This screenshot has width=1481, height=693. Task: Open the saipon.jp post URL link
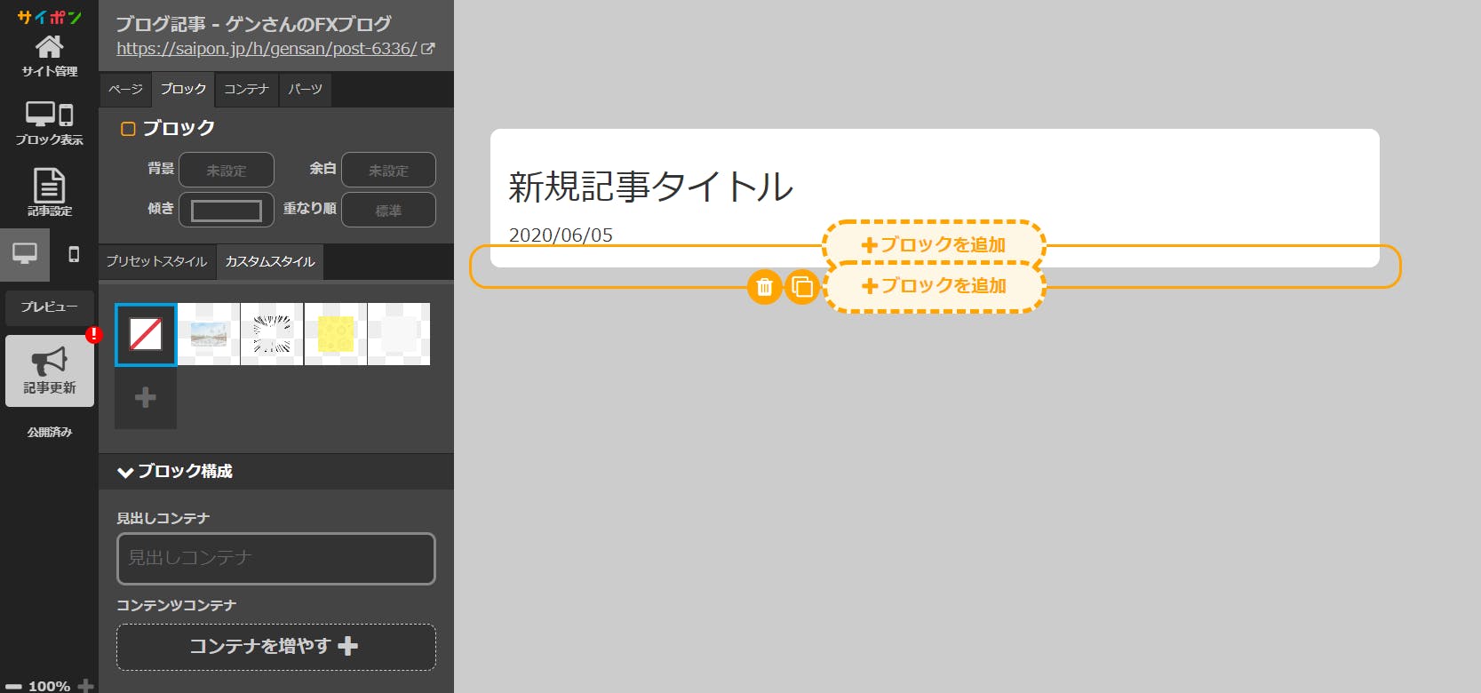click(267, 49)
